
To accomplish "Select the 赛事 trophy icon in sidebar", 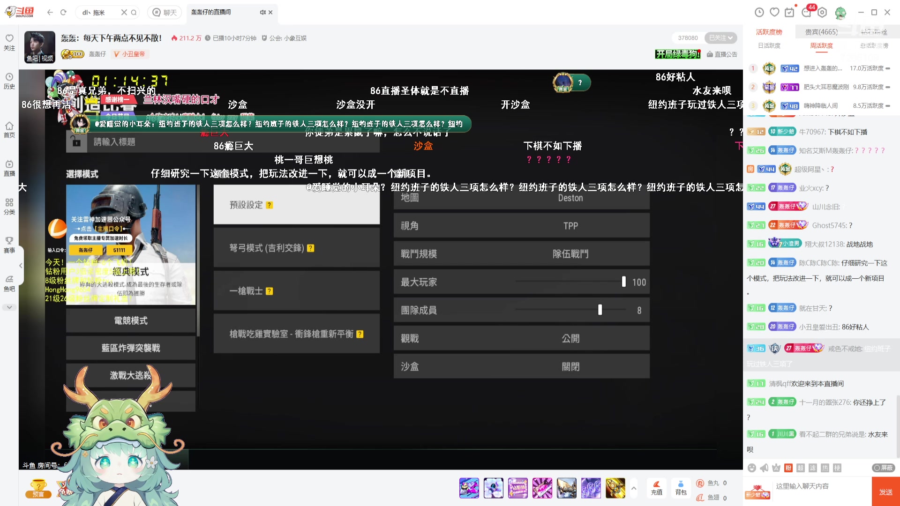I will (9, 244).
